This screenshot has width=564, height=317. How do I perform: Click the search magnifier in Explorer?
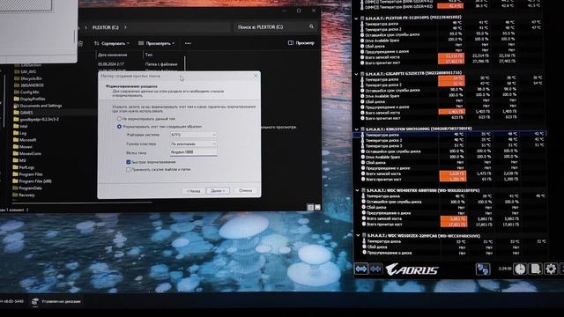coord(311,26)
